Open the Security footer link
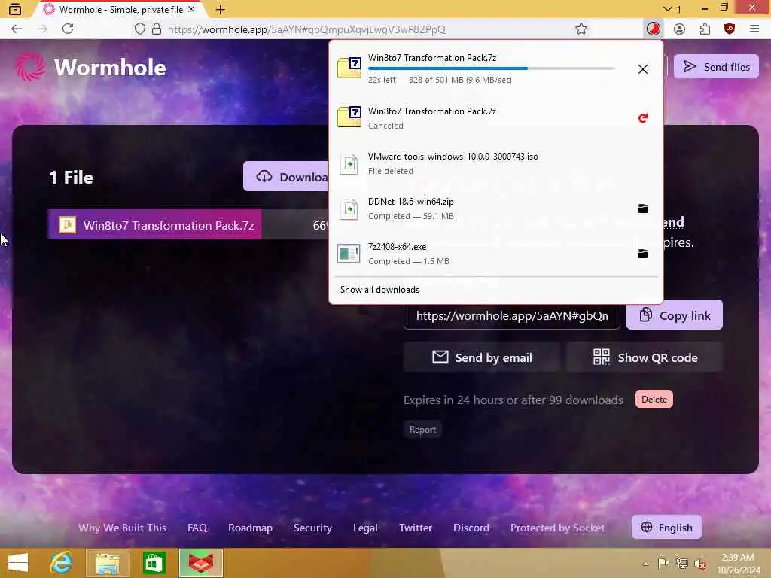Screen dimensions: 771x578 pos(312,528)
